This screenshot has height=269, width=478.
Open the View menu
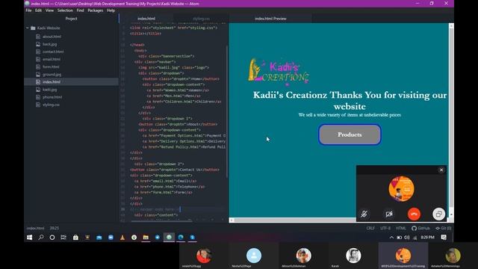(x=49, y=10)
